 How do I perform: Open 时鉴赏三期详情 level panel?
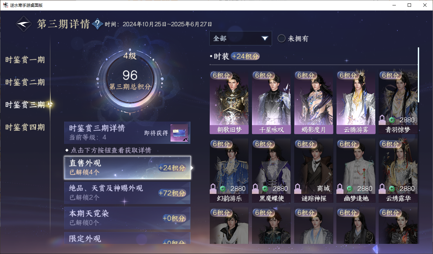pos(127,133)
